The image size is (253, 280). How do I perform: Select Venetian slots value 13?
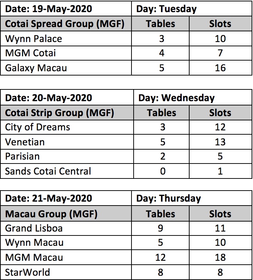tap(221, 142)
